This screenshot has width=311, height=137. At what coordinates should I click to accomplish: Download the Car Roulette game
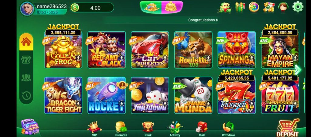click(x=165, y=58)
